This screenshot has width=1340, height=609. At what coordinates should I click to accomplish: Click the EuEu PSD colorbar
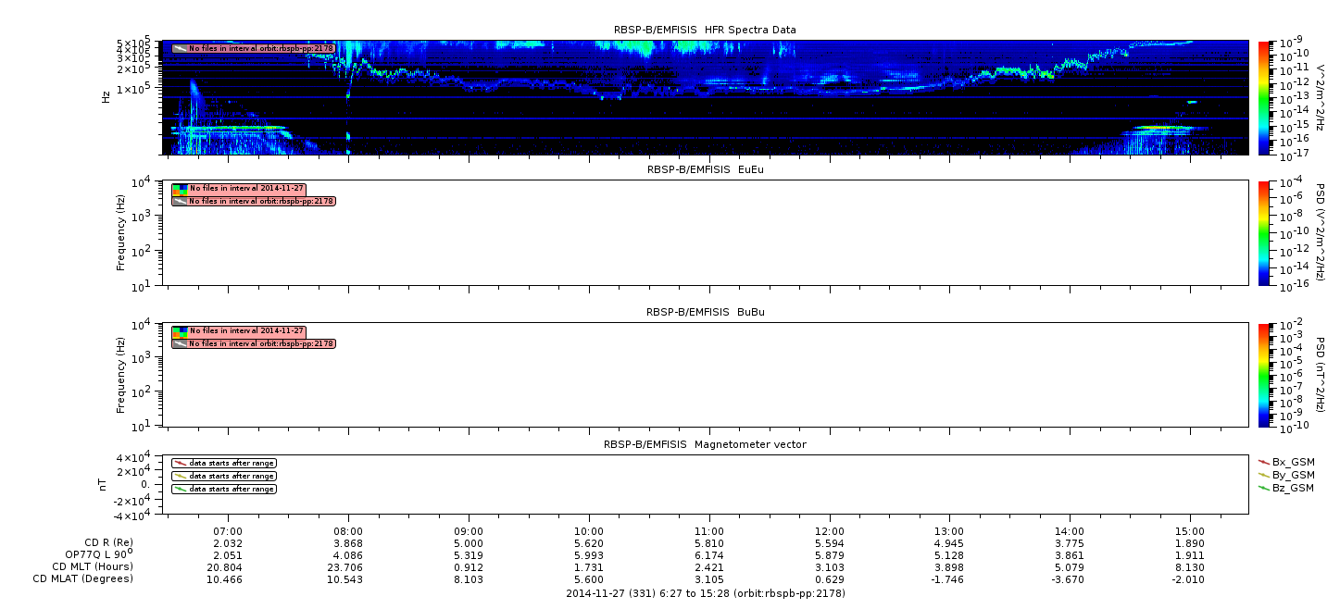(1265, 232)
